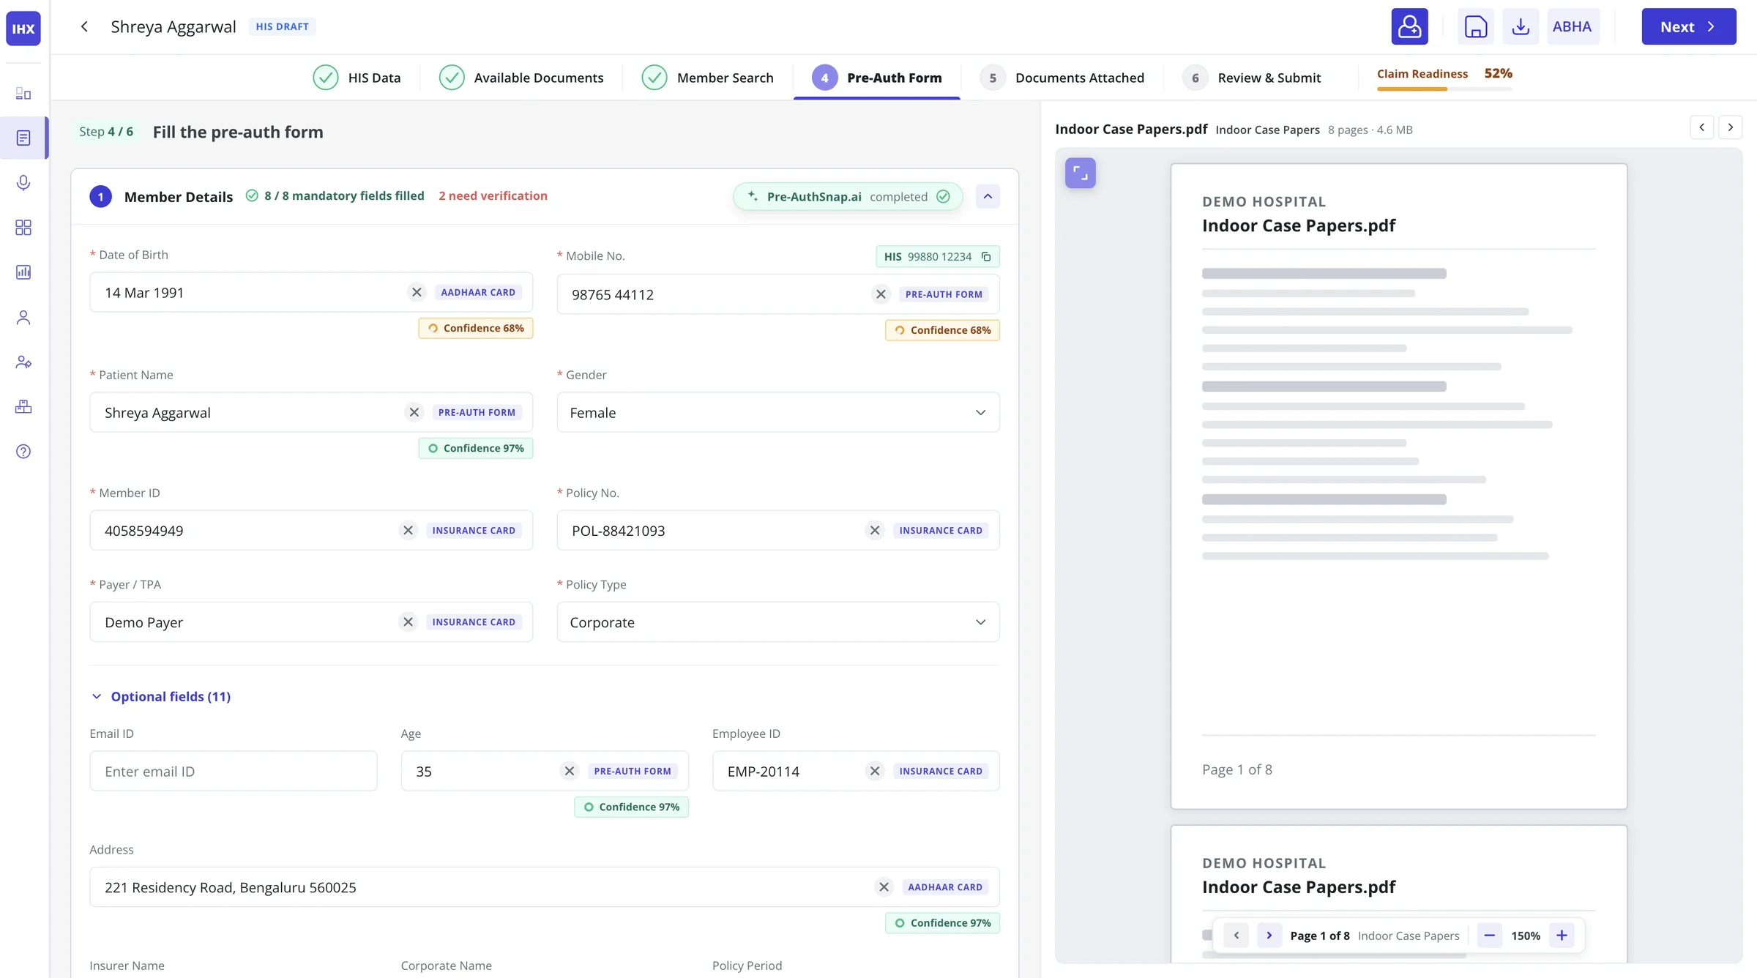
Task: Clear the Patient Name field
Action: [x=414, y=412]
